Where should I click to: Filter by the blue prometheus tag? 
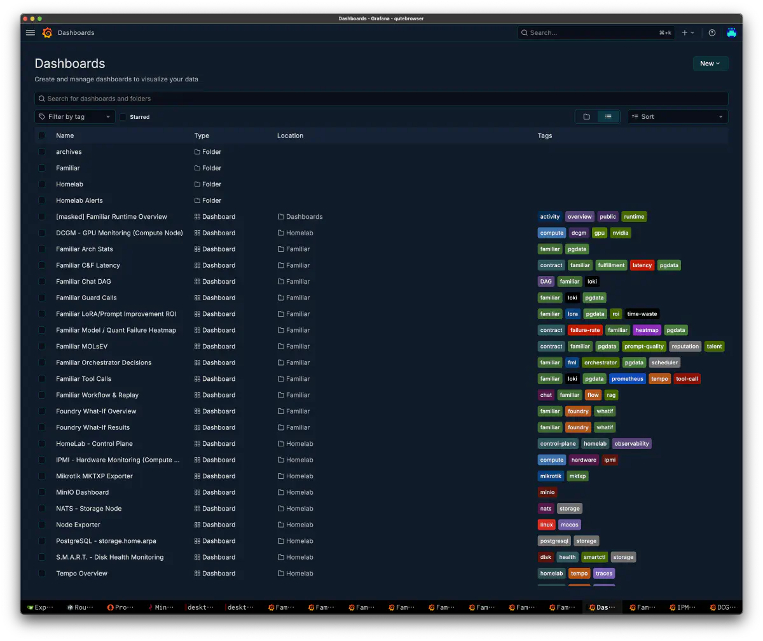pos(628,379)
